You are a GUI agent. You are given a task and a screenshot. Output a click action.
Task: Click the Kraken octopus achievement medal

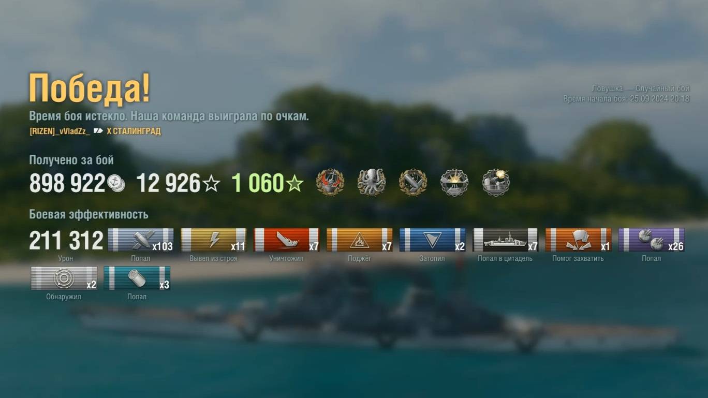click(372, 182)
